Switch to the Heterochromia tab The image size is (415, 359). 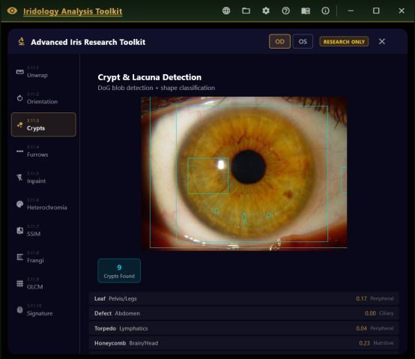tap(43, 204)
